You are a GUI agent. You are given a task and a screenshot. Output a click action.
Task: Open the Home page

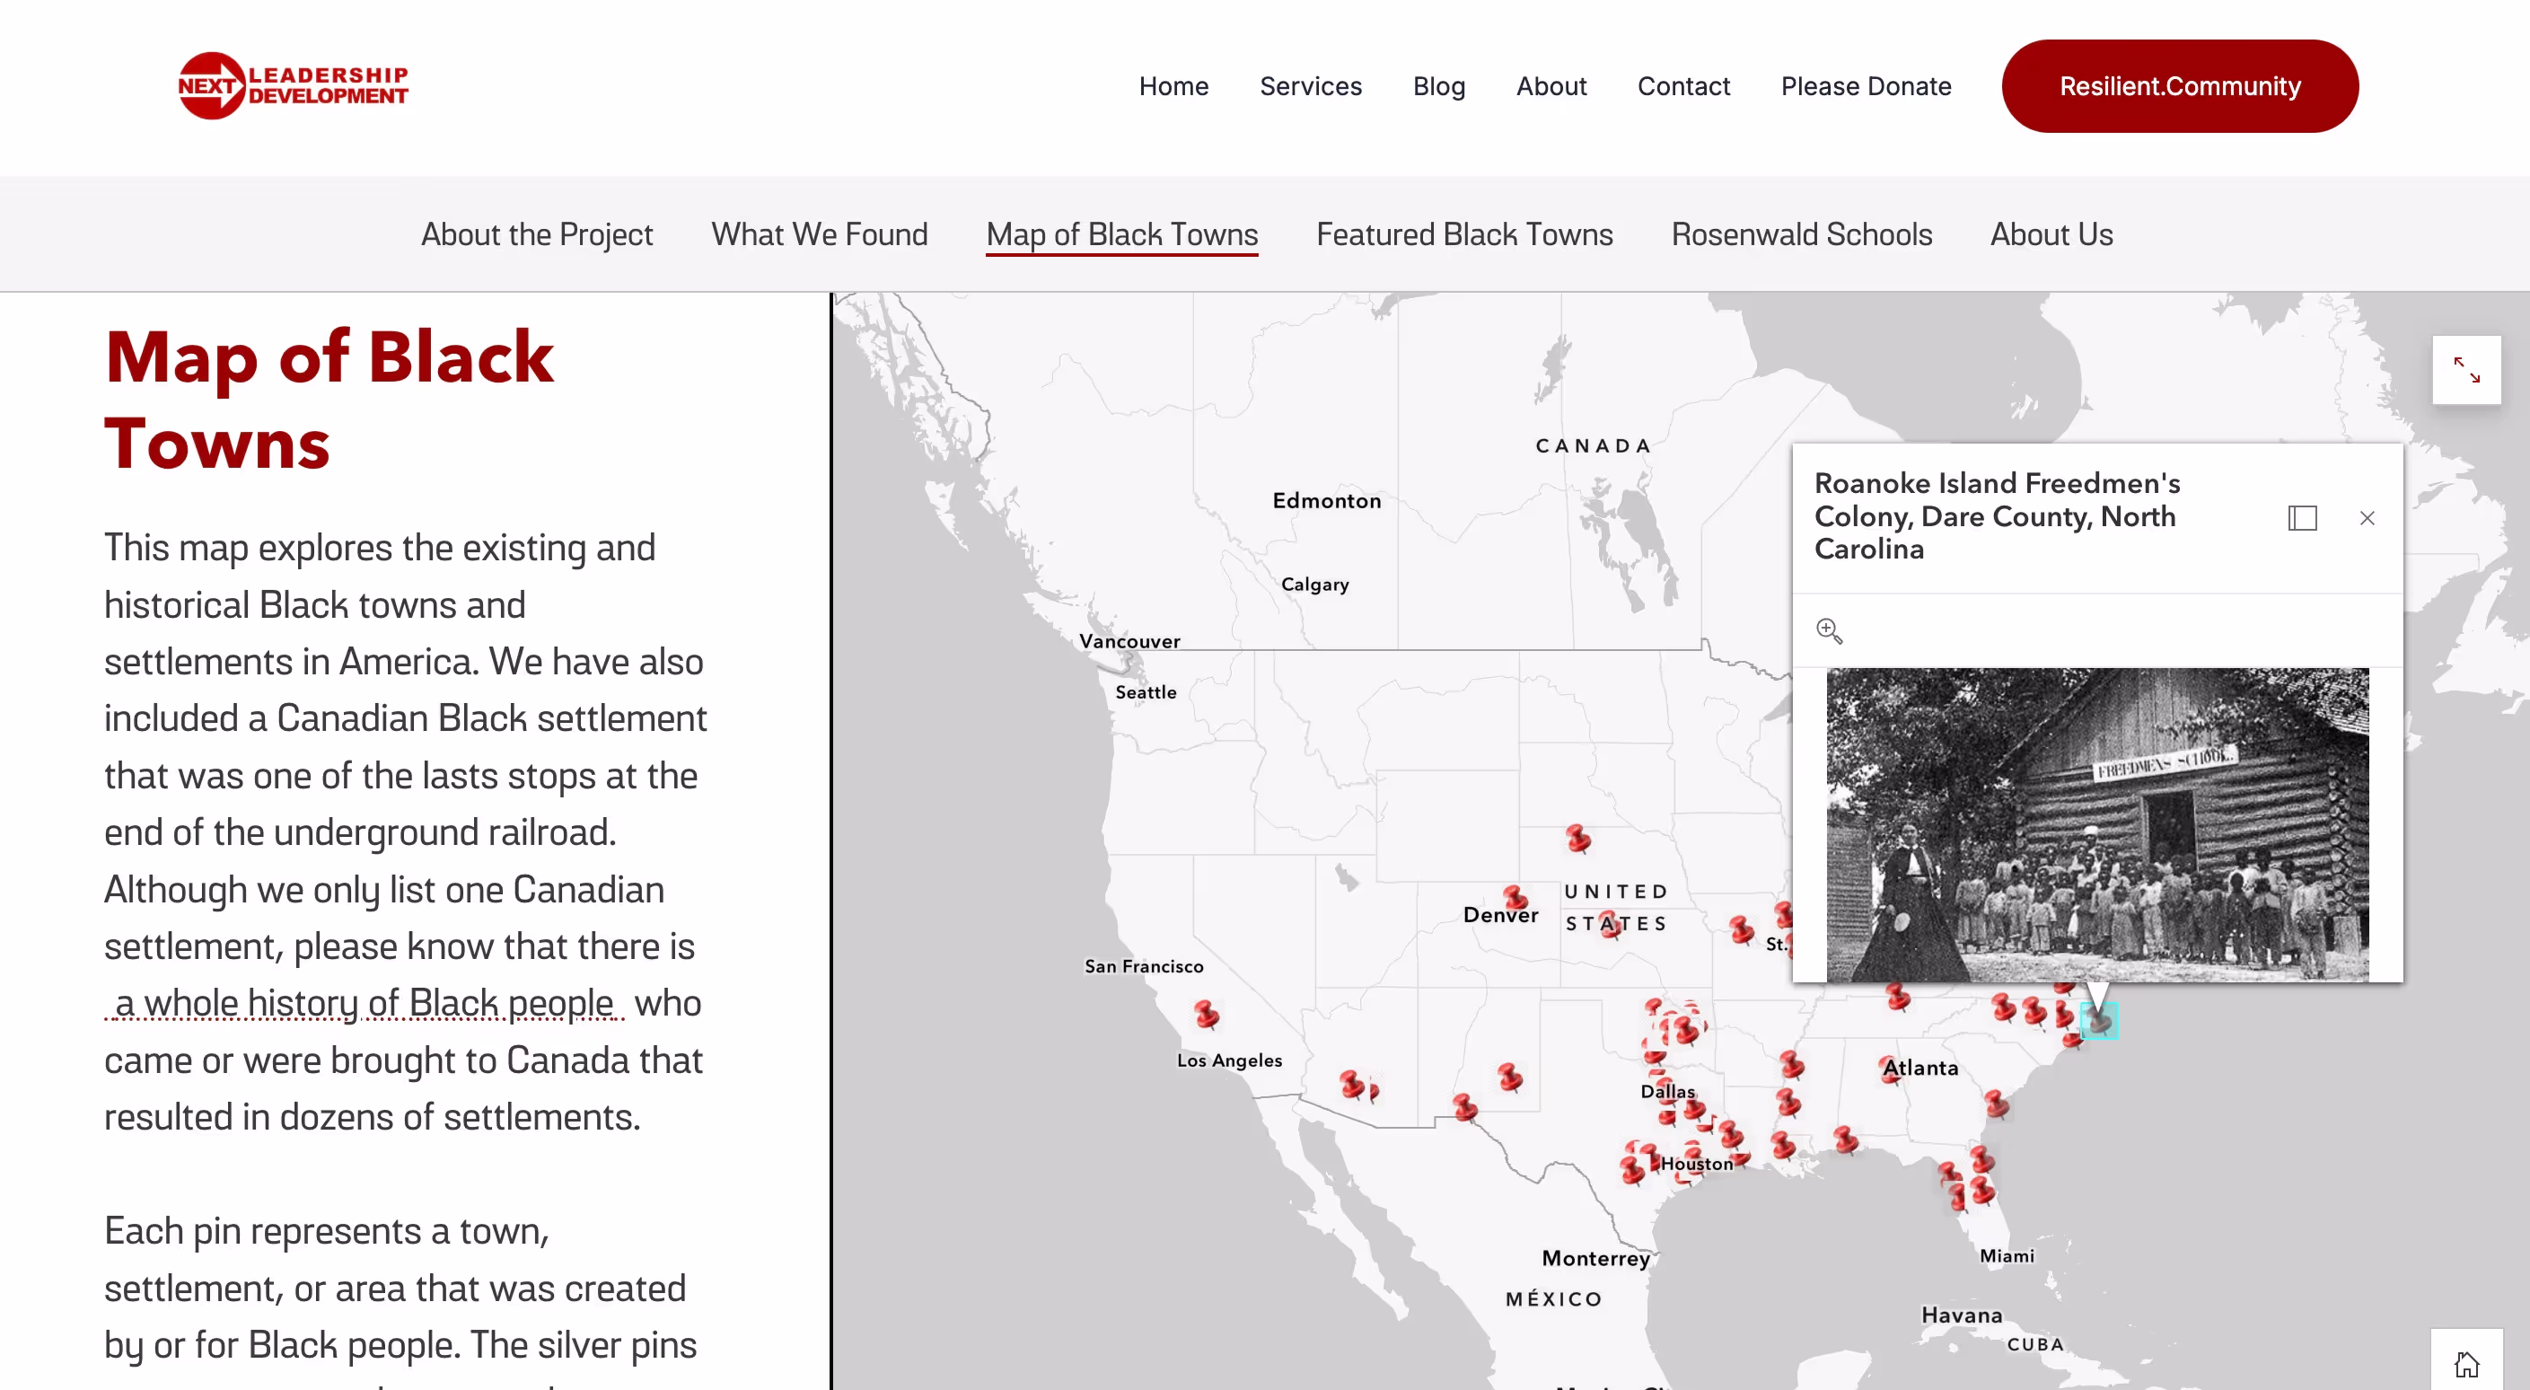coord(1173,86)
